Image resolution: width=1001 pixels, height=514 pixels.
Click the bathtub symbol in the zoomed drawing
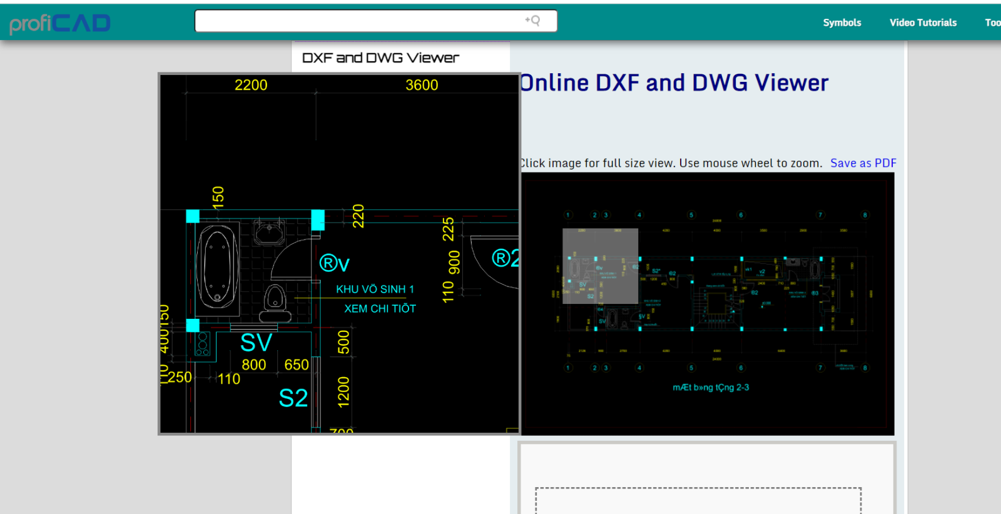(x=217, y=268)
